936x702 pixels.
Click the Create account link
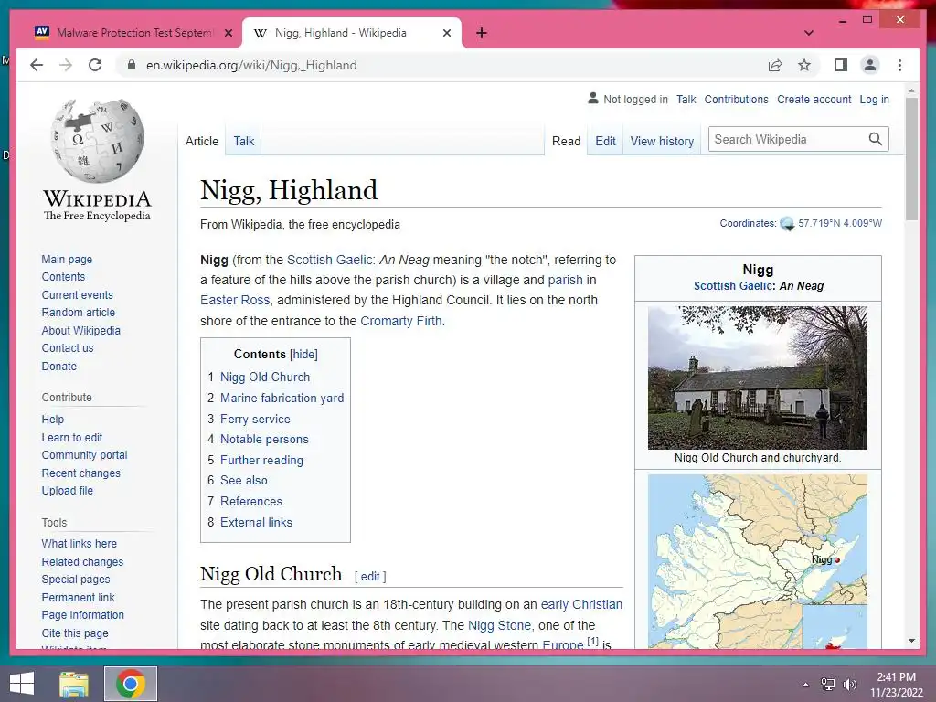coord(814,99)
